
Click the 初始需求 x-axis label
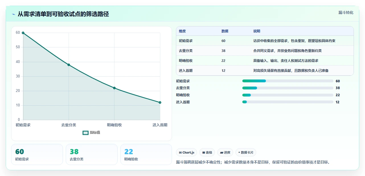pyautogui.click(x=23, y=125)
